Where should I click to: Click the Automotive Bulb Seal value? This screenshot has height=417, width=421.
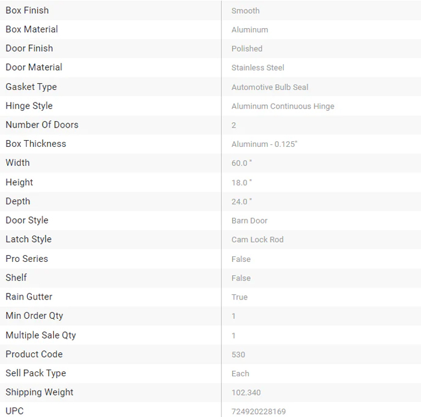(270, 87)
